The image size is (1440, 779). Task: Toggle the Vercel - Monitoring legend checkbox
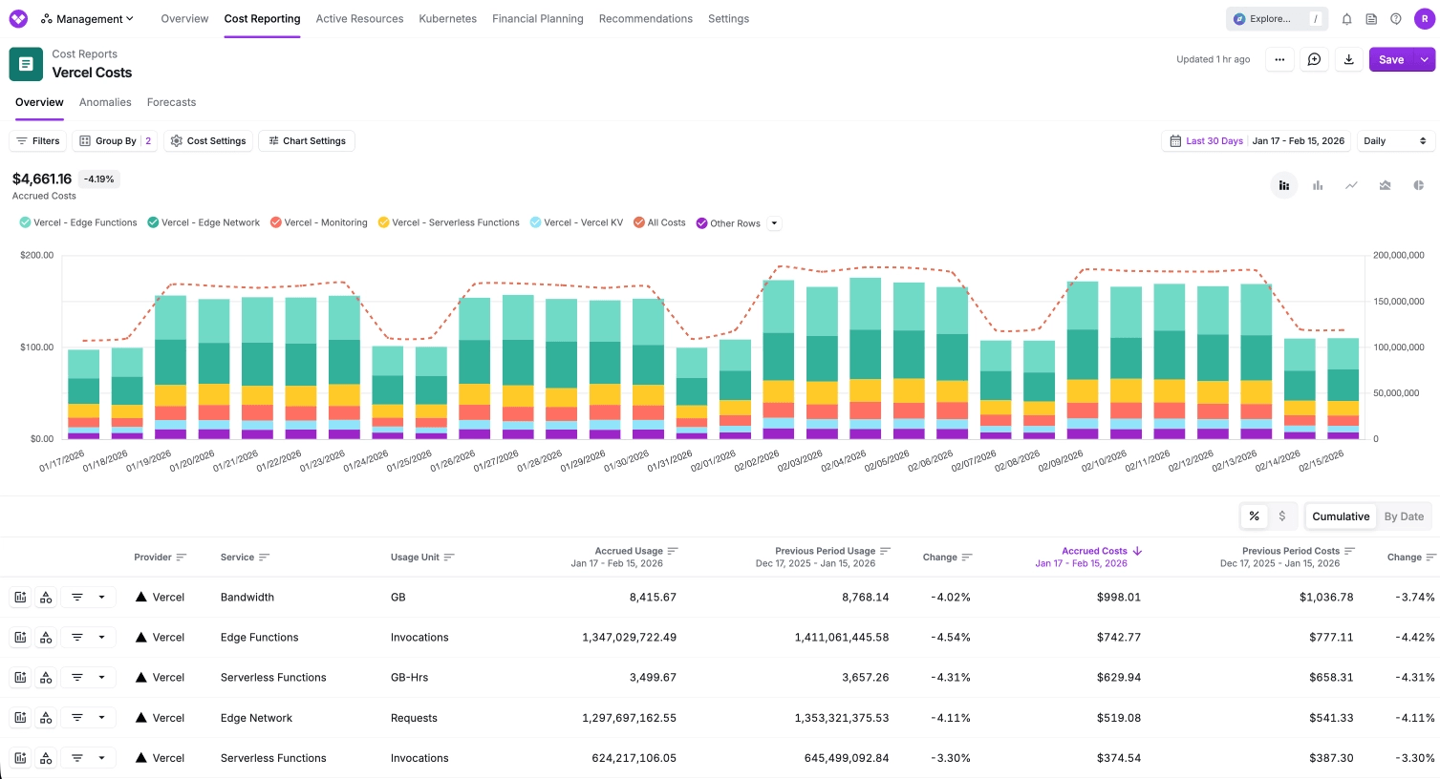[x=276, y=222]
